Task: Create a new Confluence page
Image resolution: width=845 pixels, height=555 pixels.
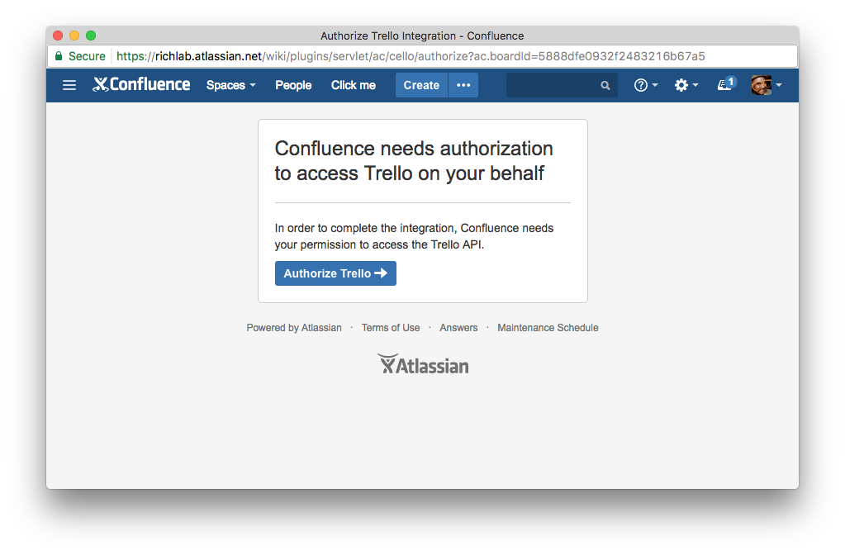Action: 421,85
